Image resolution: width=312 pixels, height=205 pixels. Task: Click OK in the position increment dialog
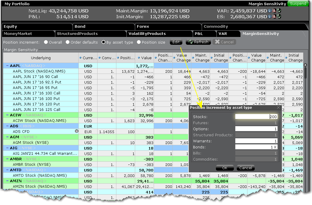click(x=225, y=168)
